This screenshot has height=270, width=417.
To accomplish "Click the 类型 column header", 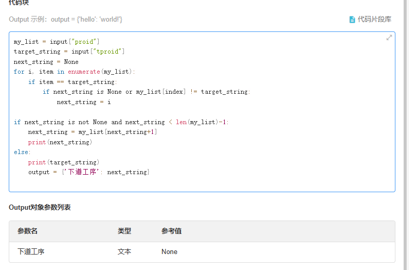I will pos(124,231).
